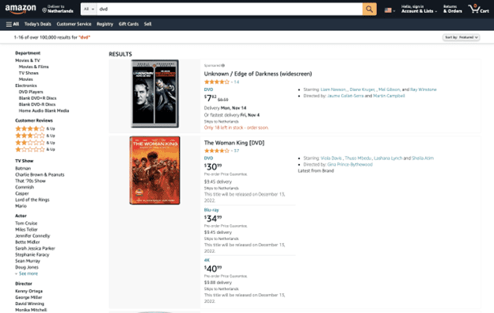
Task: Filter by 1 star & Up
Action: point(35,150)
